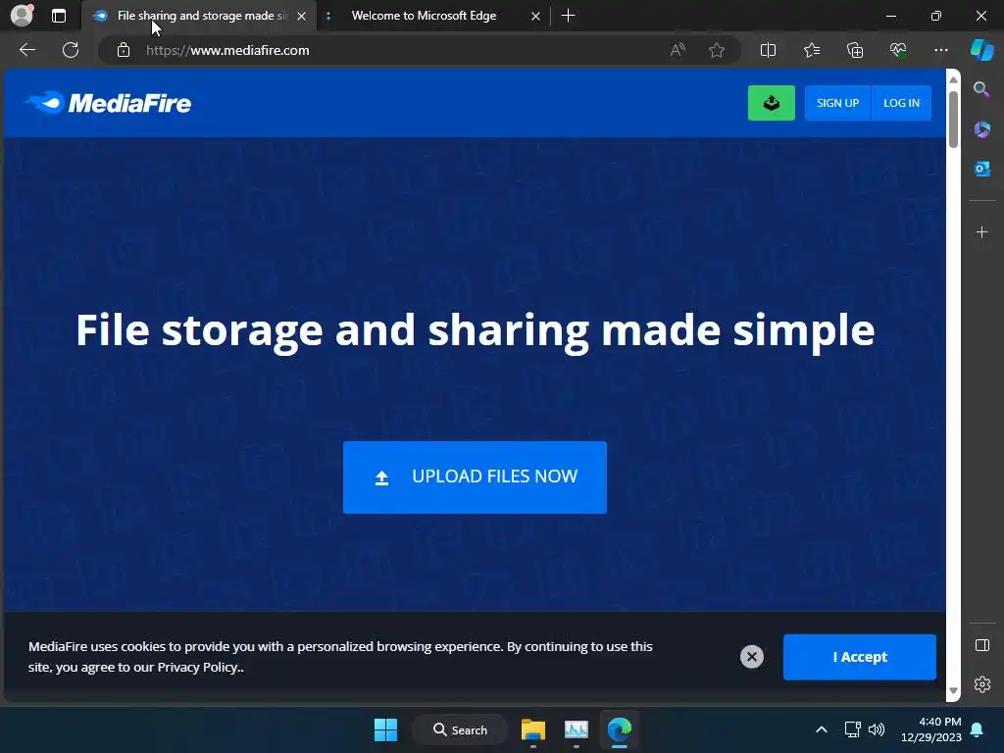
Task: Toggle the sidebar visibility panel icon
Action: pos(981,645)
